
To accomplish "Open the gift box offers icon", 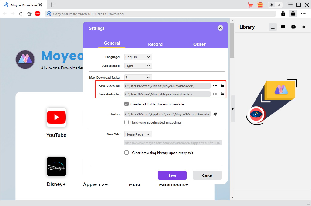I will 260,5.
